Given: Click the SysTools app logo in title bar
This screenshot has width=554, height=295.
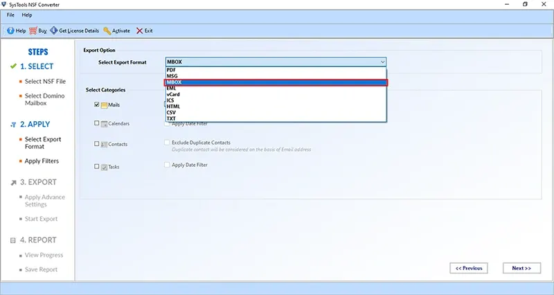Looking at the screenshot, I should pyautogui.click(x=4, y=4).
